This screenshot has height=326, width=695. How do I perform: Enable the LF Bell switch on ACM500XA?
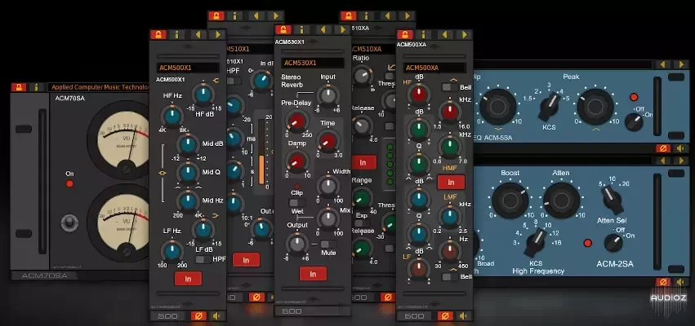tap(450, 277)
